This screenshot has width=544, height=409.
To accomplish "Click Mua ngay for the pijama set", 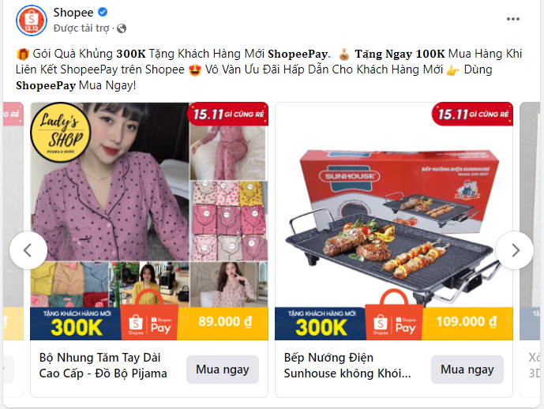I will 223,370.
